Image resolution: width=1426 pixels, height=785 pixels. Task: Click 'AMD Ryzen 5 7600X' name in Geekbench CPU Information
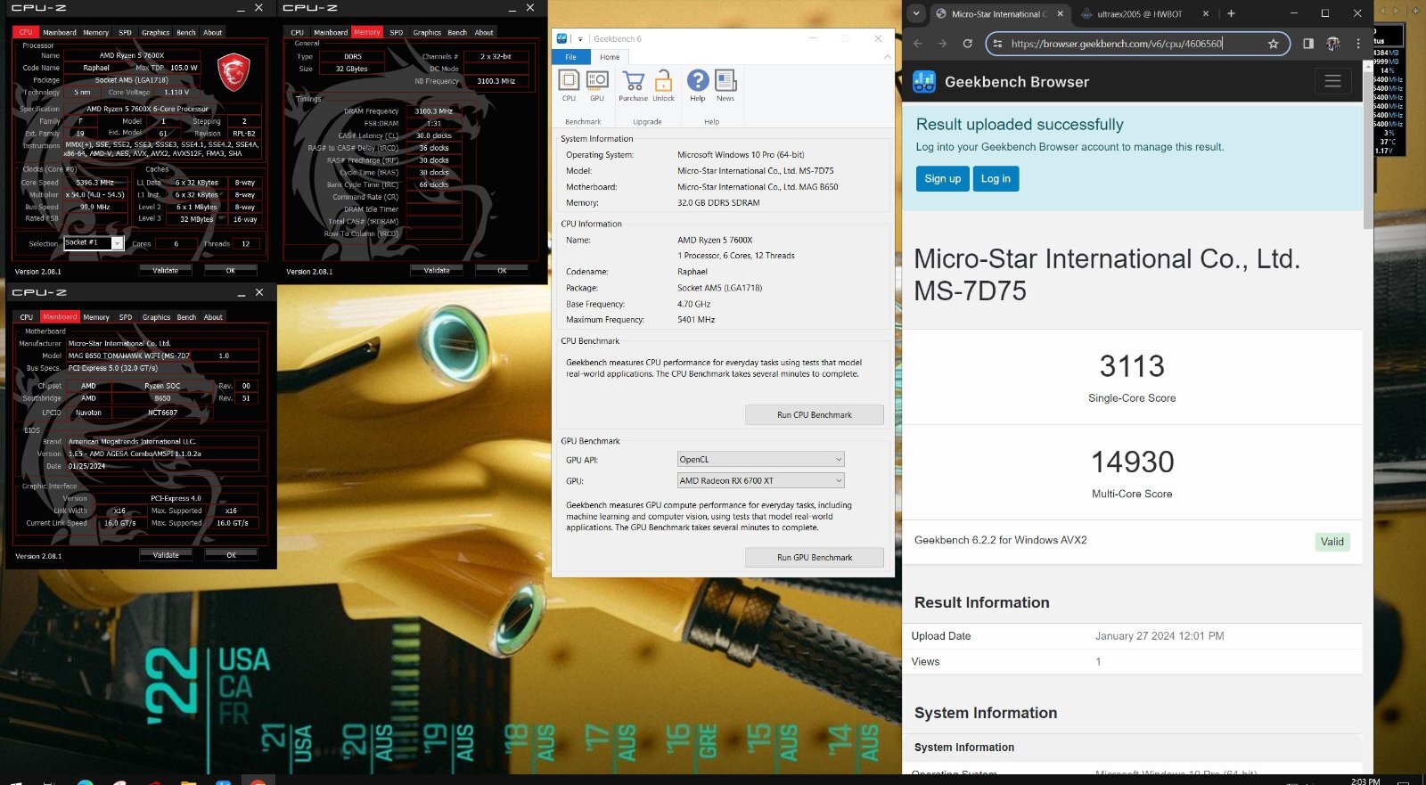click(x=715, y=241)
